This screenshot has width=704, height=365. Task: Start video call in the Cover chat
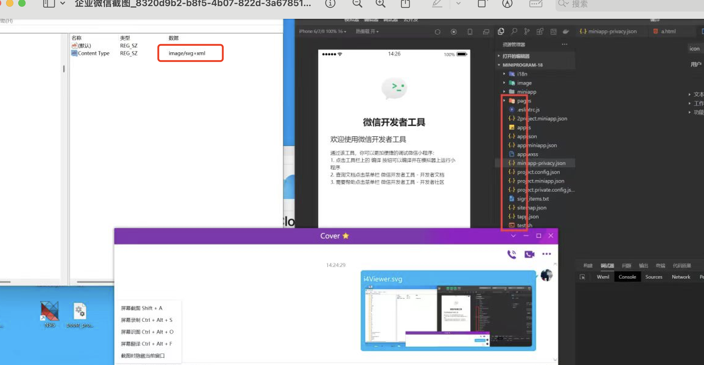click(529, 254)
